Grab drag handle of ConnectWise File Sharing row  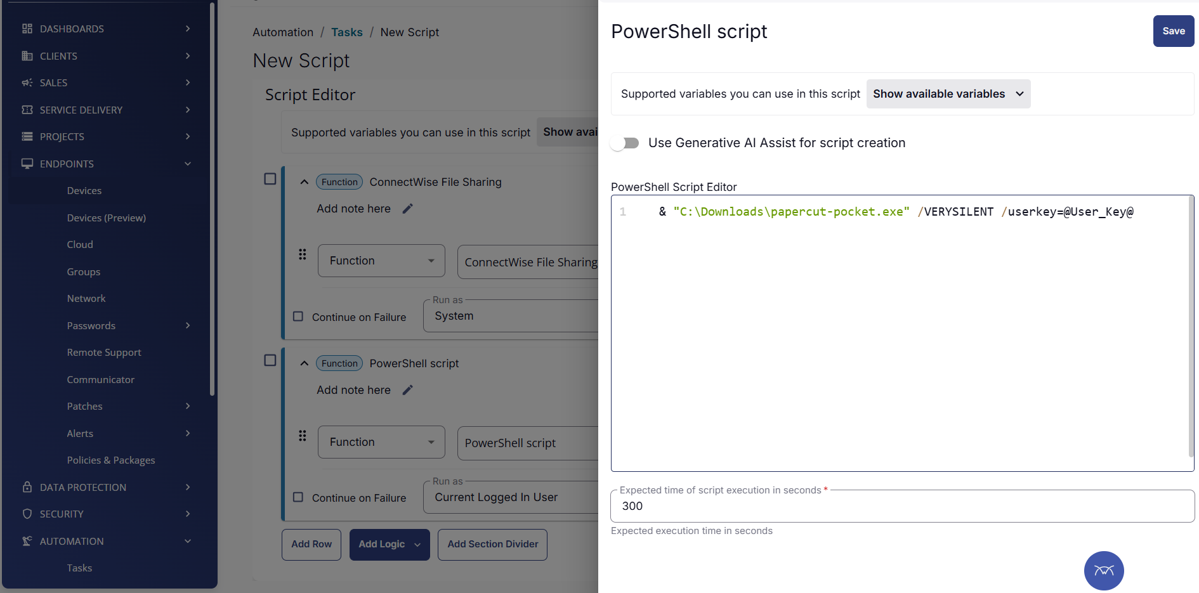(x=303, y=254)
